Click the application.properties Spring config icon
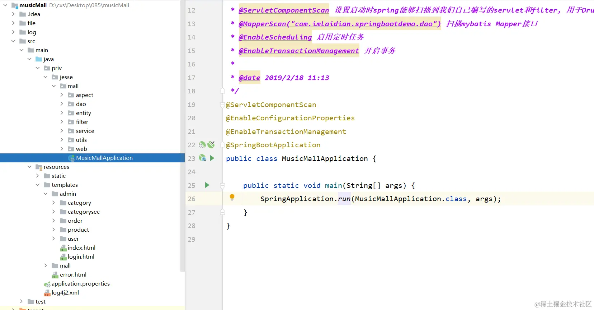 47,284
